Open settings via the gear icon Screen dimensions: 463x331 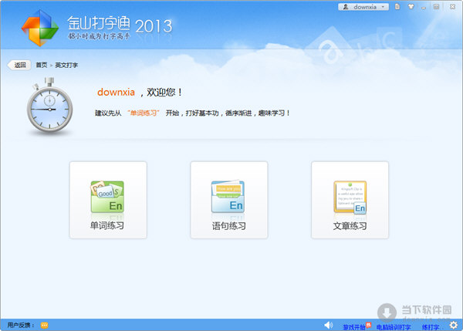coord(454,326)
